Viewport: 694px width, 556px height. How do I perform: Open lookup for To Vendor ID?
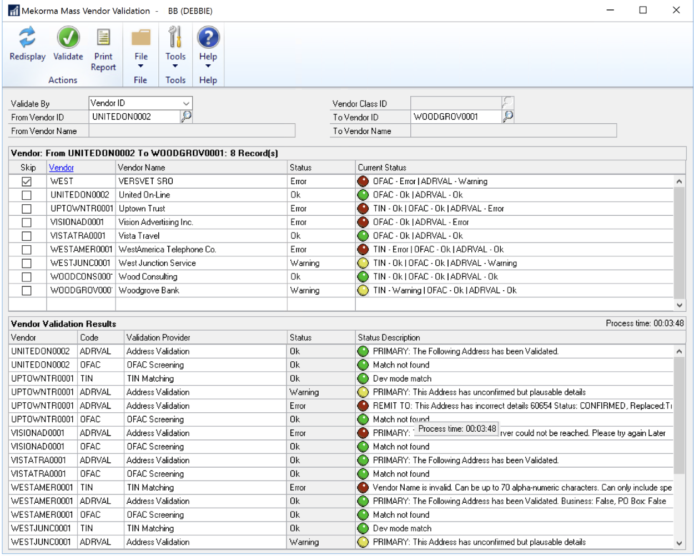coord(507,116)
